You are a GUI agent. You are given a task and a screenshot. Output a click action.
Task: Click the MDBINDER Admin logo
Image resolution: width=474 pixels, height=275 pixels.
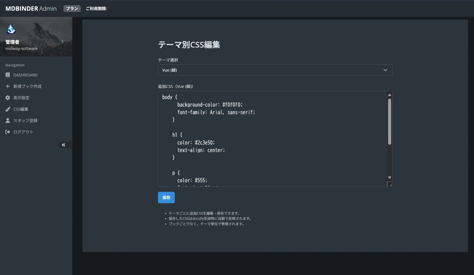(31, 9)
